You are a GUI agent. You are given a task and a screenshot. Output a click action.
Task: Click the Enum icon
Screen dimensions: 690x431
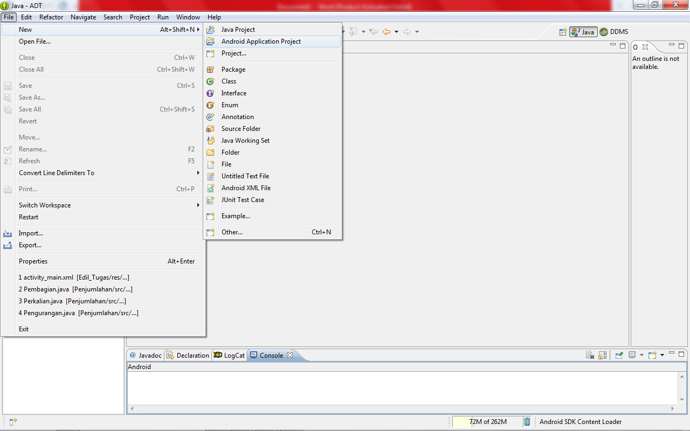210,105
